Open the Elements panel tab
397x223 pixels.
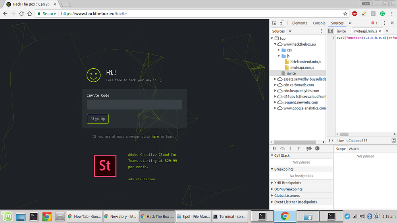point(299,23)
